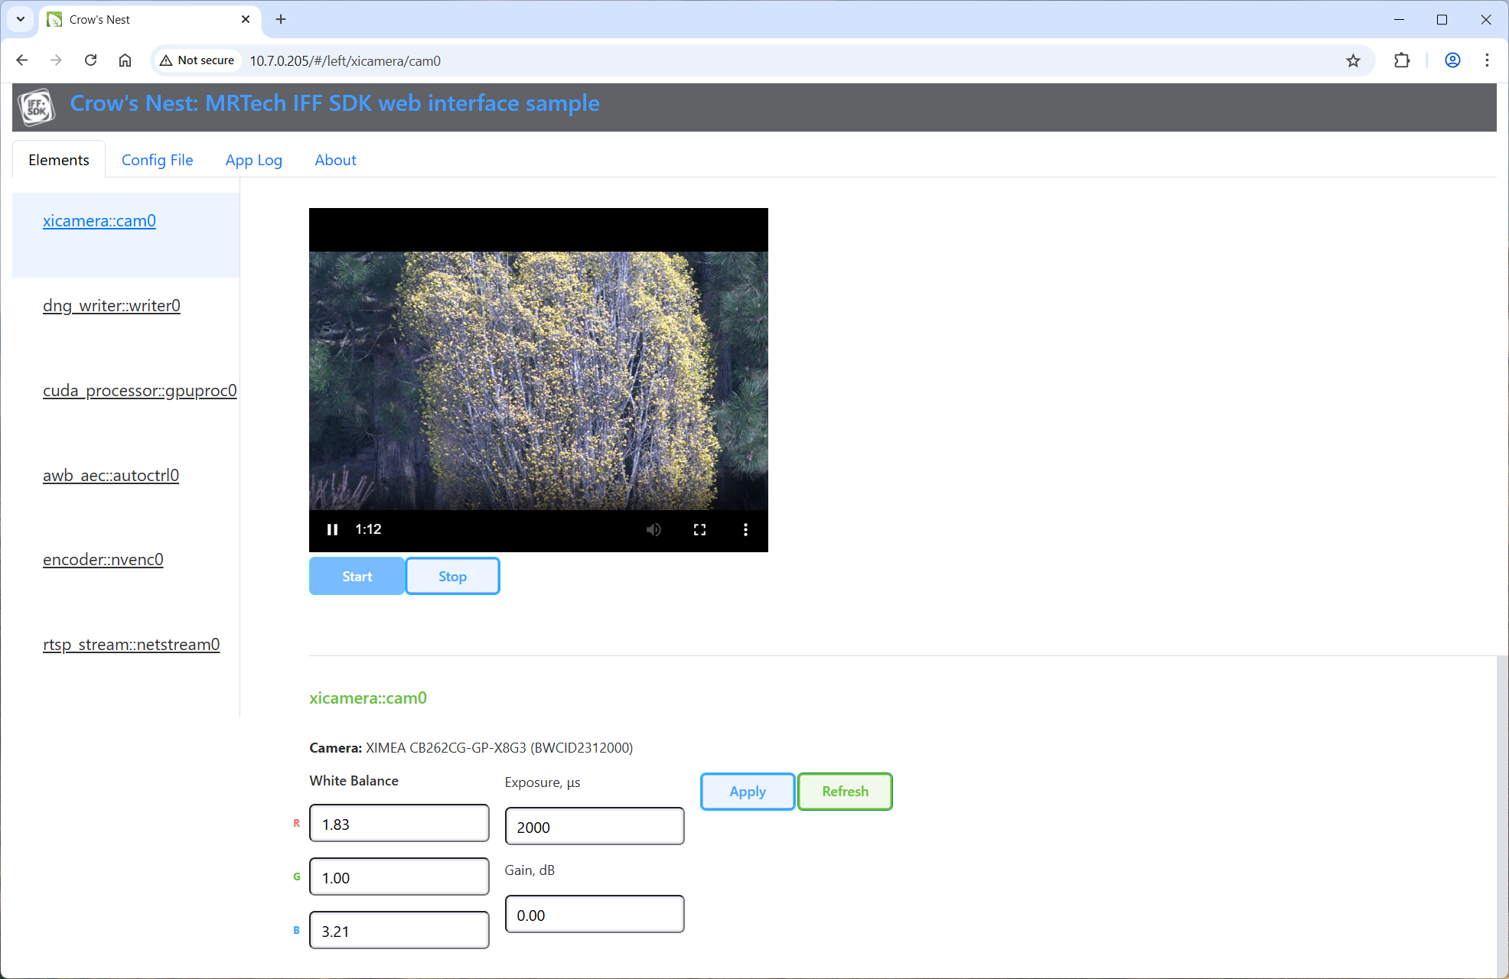Screen dimensions: 1509x979
Task: Enter fullscreen mode on video player
Action: pyautogui.click(x=699, y=529)
